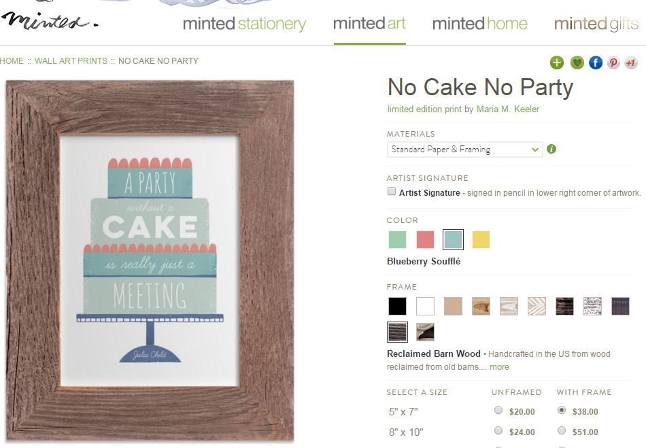Open Wall Art Prints breadcrumb link

[x=71, y=61]
